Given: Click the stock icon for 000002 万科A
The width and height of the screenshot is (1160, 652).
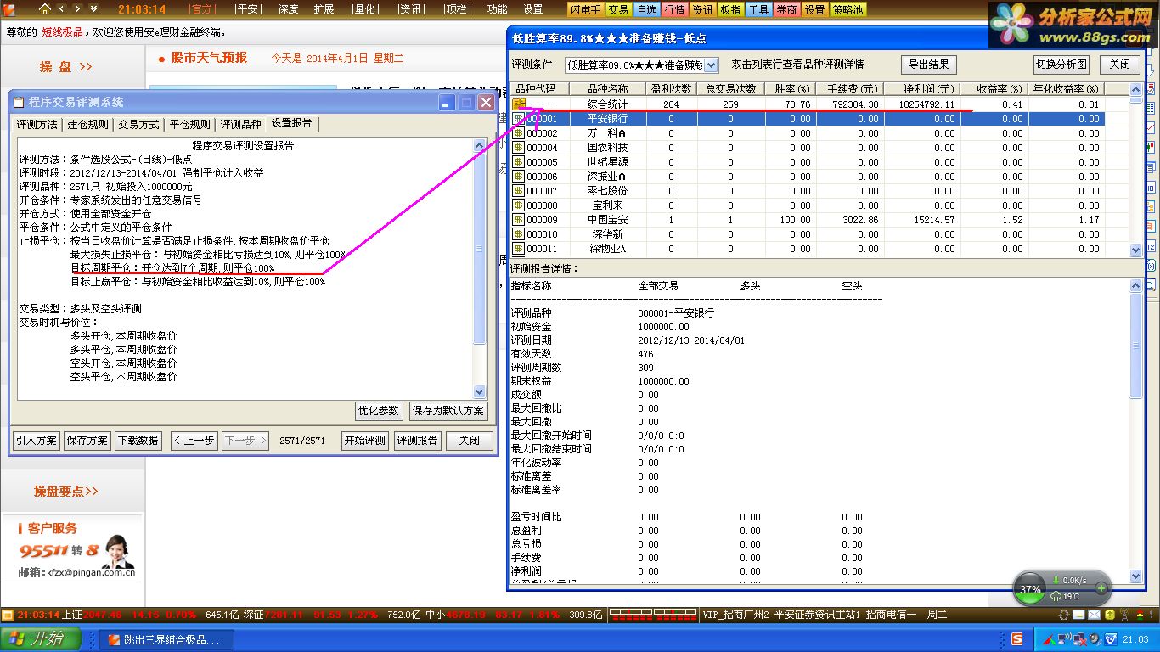Looking at the screenshot, I should click(x=518, y=133).
